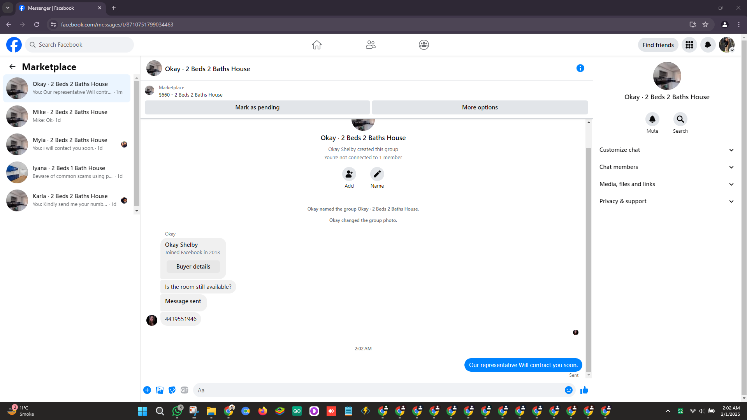Search in conversation magnifier icon
This screenshot has height=420, width=747.
[x=680, y=119]
